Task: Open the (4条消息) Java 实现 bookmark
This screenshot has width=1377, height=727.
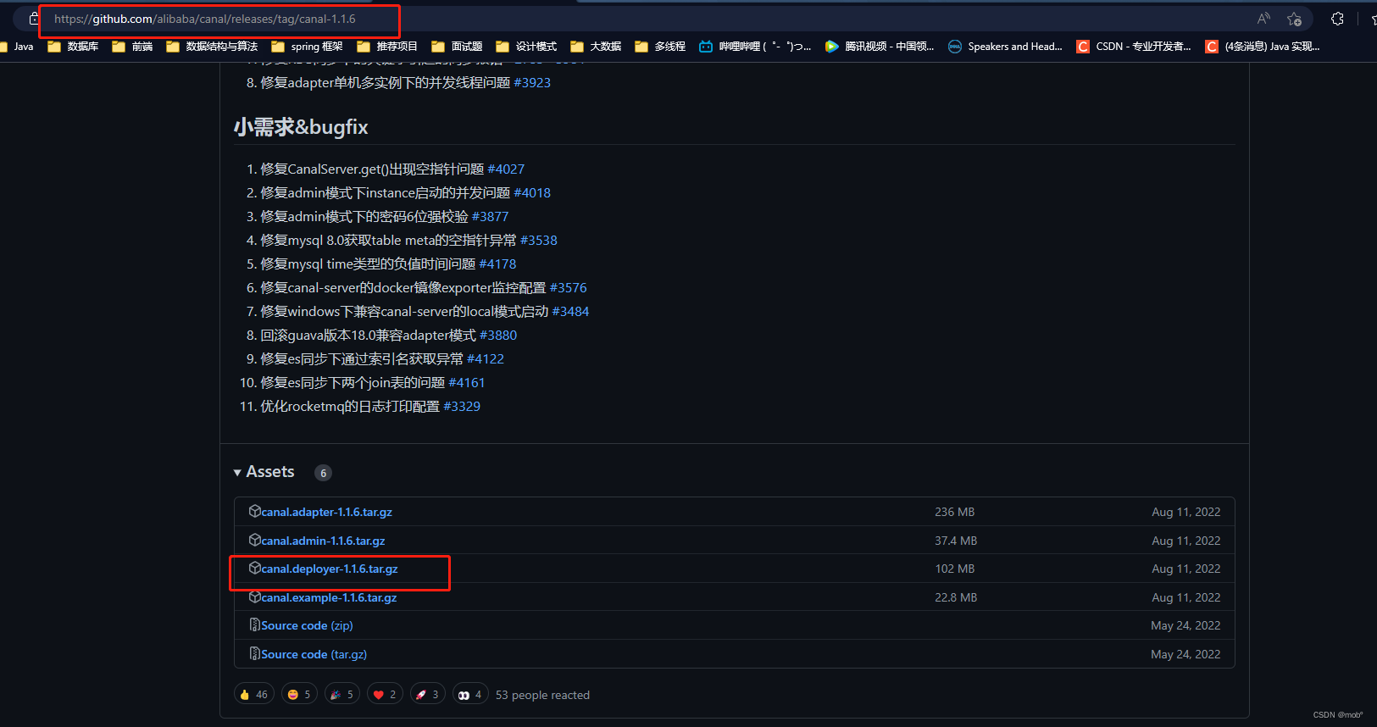Action: coord(1263,47)
